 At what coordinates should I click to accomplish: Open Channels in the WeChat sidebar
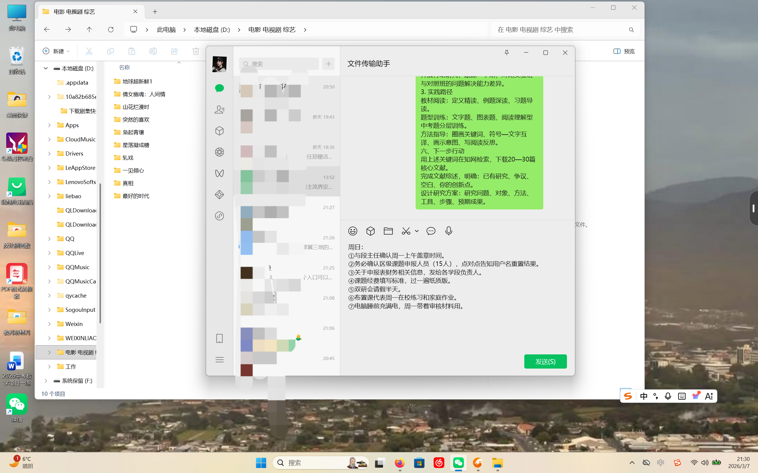tap(219, 173)
